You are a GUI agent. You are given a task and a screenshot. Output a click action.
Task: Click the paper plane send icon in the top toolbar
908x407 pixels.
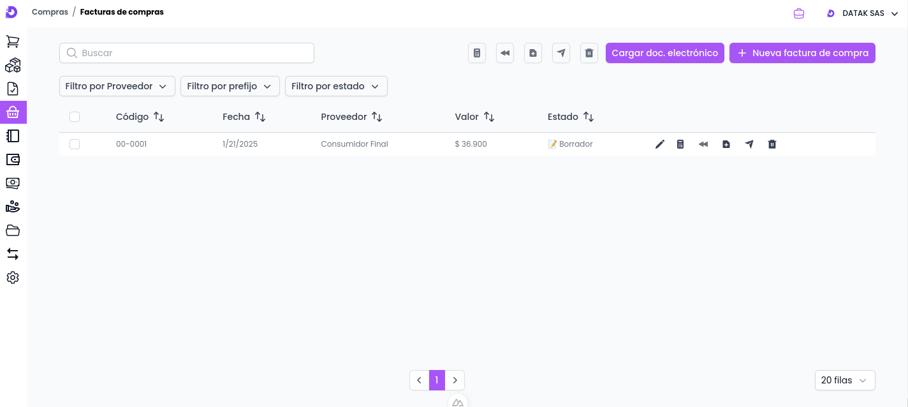pos(561,53)
